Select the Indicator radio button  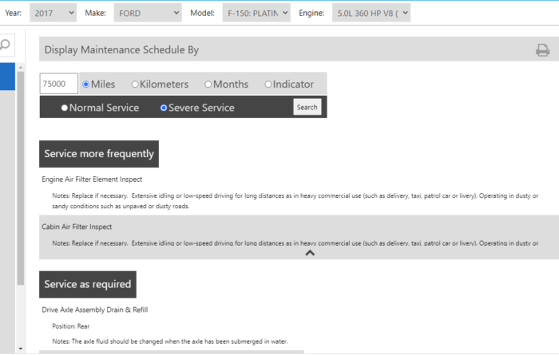pyautogui.click(x=268, y=85)
